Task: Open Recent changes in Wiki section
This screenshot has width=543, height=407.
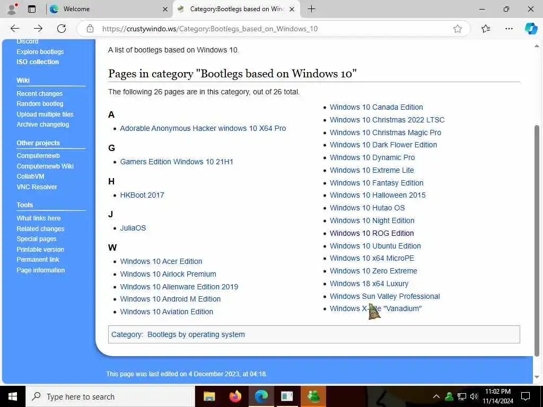Action: (x=39, y=93)
